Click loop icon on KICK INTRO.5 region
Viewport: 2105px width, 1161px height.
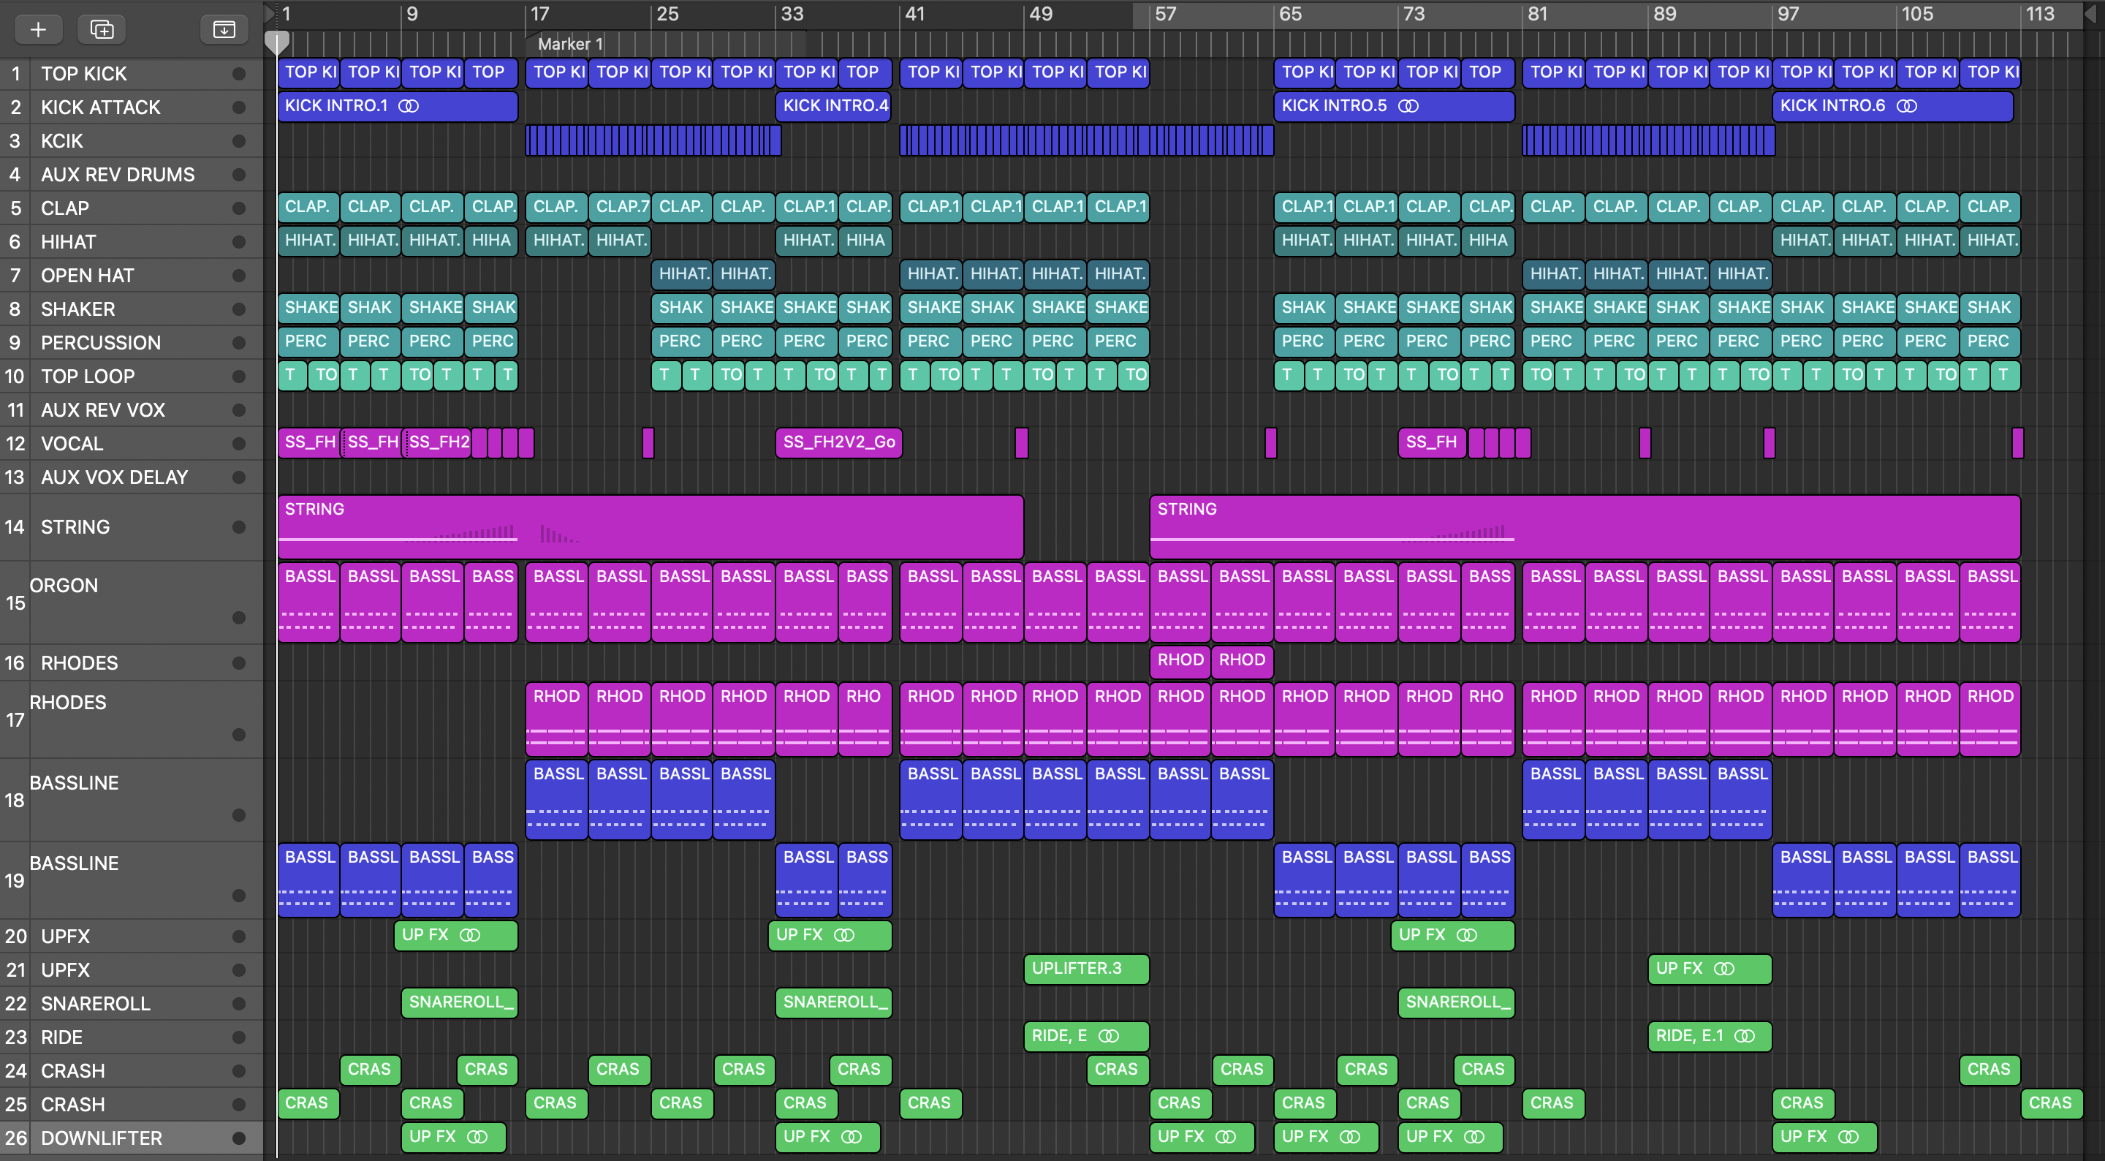point(1408,105)
